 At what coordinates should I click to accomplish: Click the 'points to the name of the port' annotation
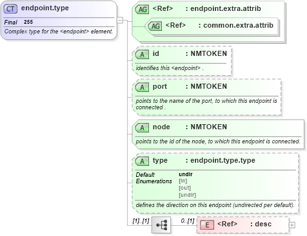pos(206,104)
